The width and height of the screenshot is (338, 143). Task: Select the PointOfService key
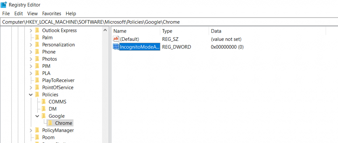tap(57, 88)
